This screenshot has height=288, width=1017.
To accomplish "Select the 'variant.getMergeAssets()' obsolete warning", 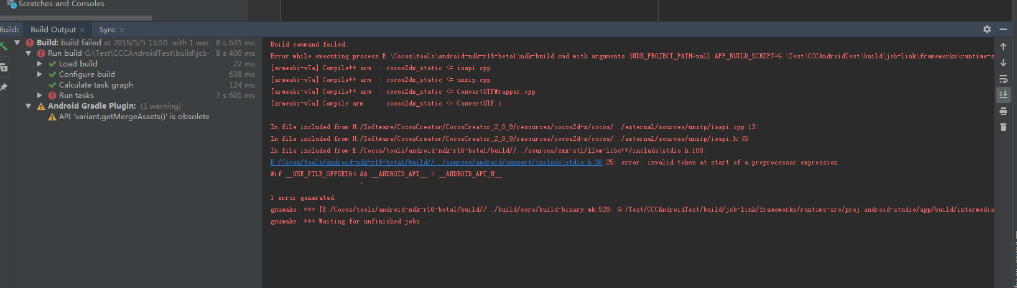I will (134, 117).
